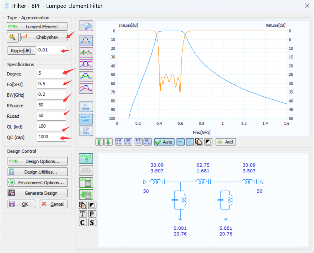Confirm with the OK button
Image resolution: width=314 pixels, height=253 pixels.
coord(21,204)
